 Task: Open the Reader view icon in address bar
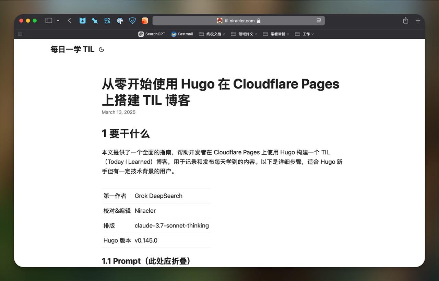(319, 21)
